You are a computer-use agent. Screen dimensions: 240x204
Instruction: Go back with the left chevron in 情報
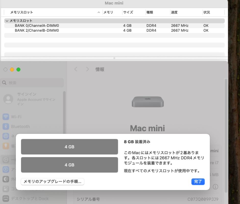[76, 69]
